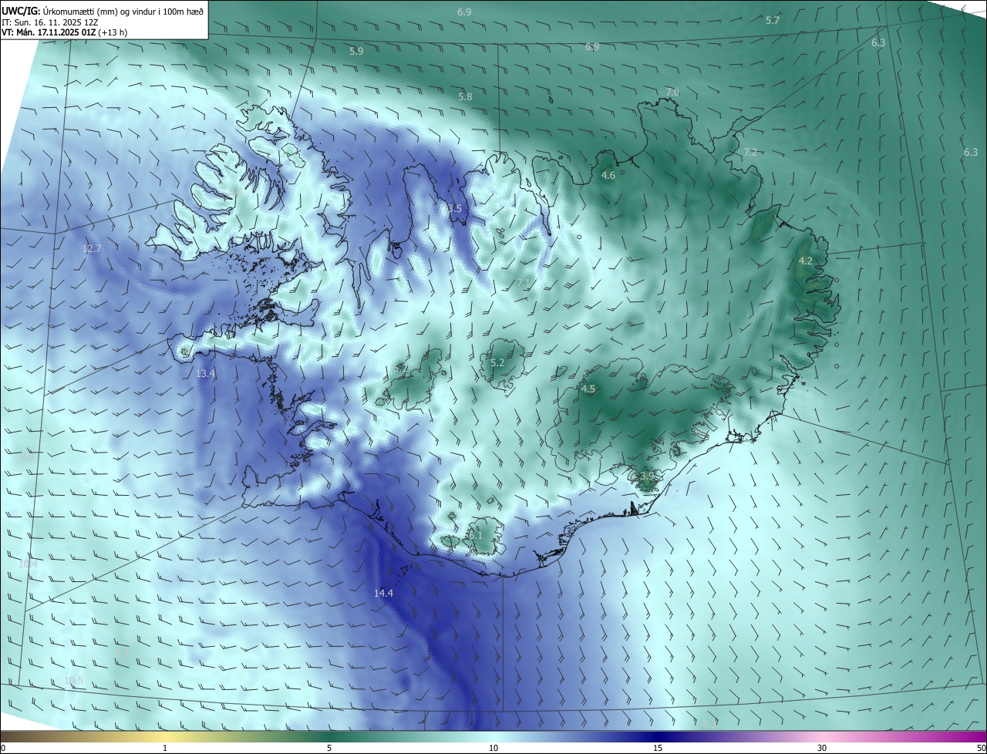Click the 10 tick on the color scale

point(493,749)
